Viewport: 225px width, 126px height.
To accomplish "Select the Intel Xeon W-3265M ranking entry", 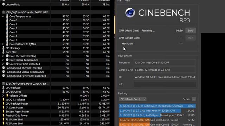I will click(x=157, y=111).
